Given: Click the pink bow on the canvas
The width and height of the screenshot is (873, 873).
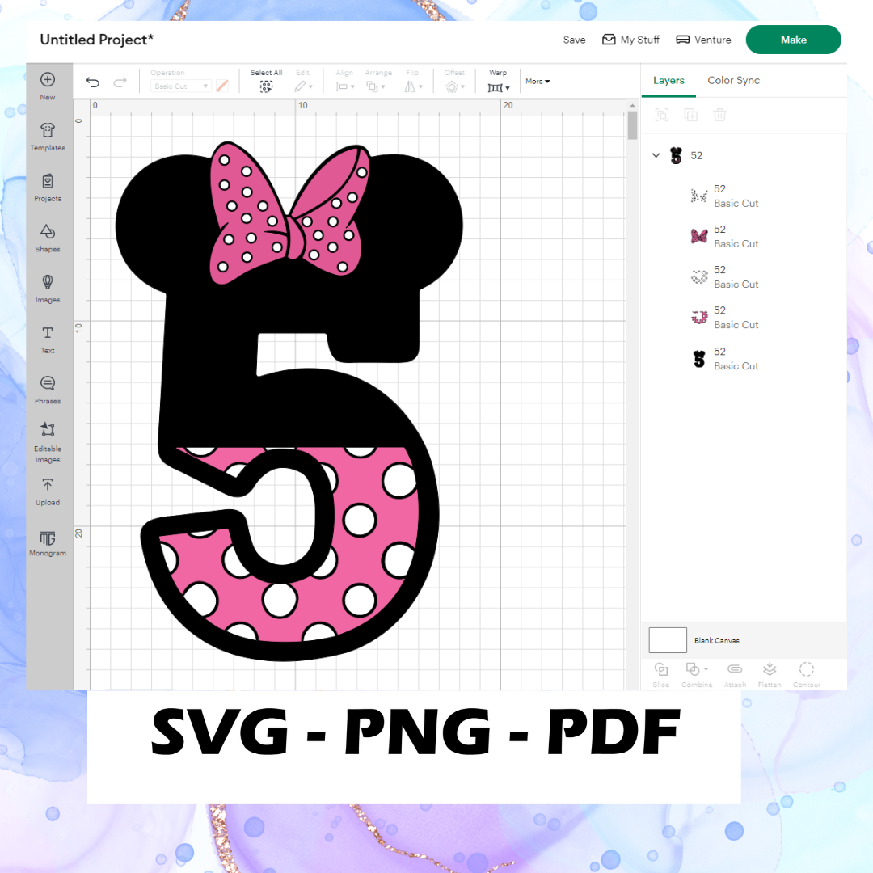Looking at the screenshot, I should pos(289,213).
